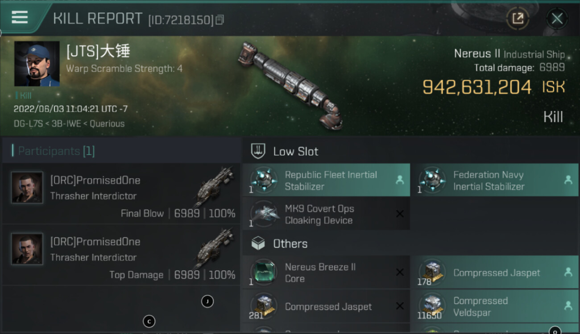This screenshot has width=580, height=334.
Task: Select the 178 Compressed Jaspet stack
Action: 494,273
